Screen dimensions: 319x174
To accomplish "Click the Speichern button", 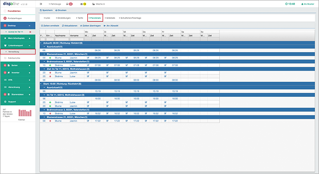I will [46, 10].
